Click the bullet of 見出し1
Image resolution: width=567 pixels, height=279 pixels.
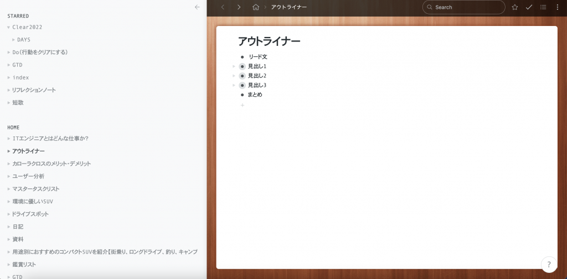click(243, 66)
